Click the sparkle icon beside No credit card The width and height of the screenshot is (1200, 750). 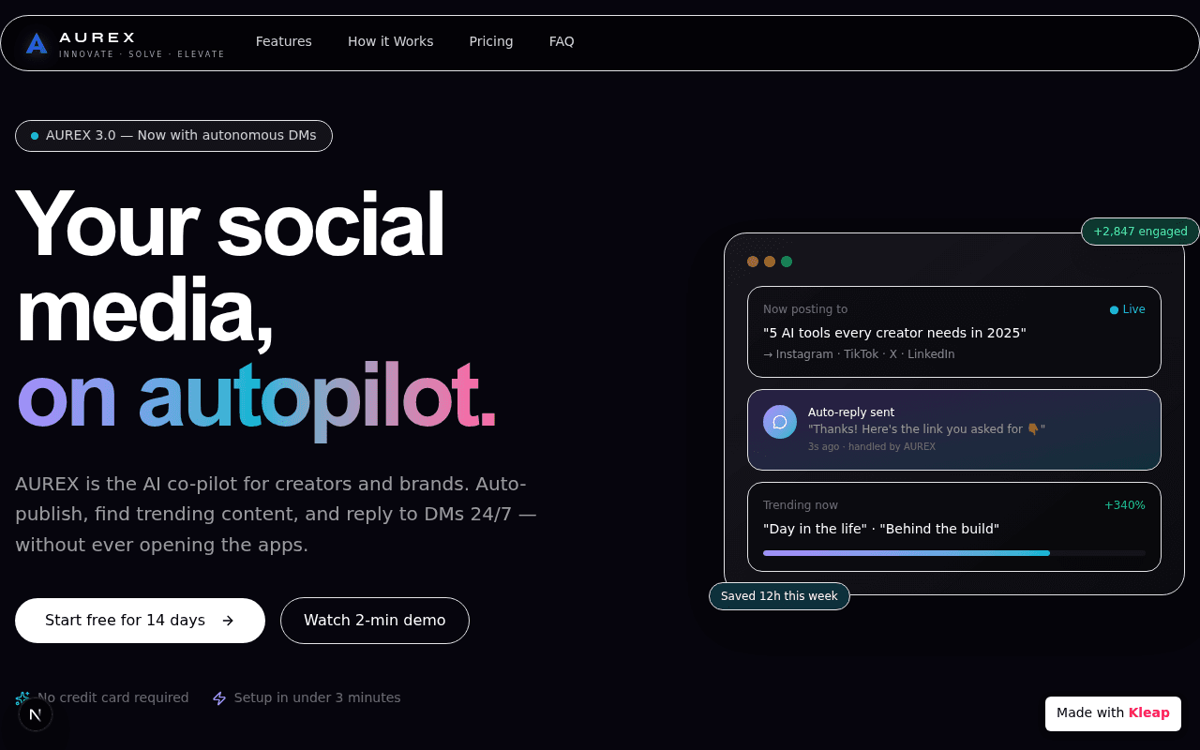coord(22,698)
